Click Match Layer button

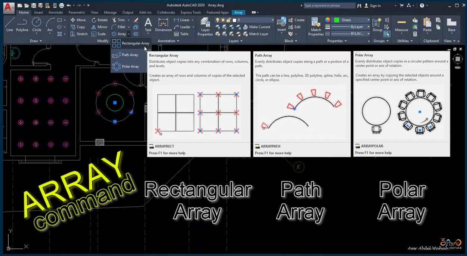(x=256, y=34)
